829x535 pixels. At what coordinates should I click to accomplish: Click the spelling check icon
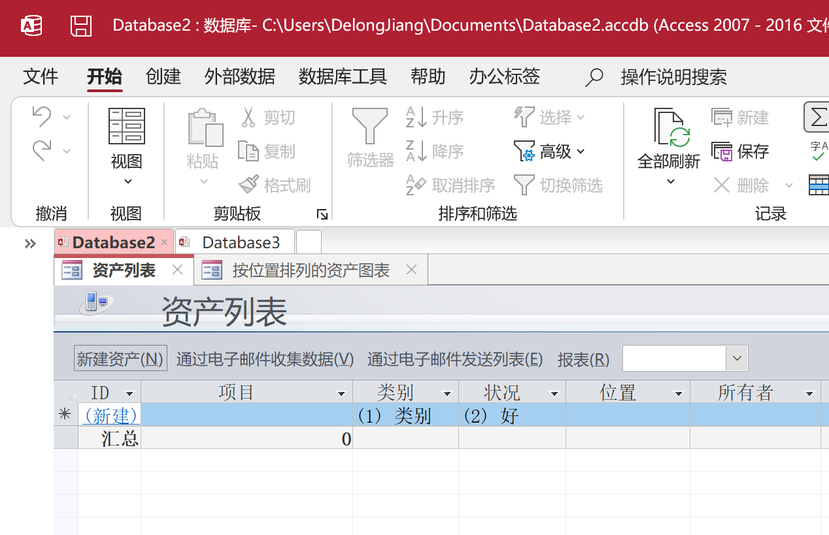(x=819, y=152)
